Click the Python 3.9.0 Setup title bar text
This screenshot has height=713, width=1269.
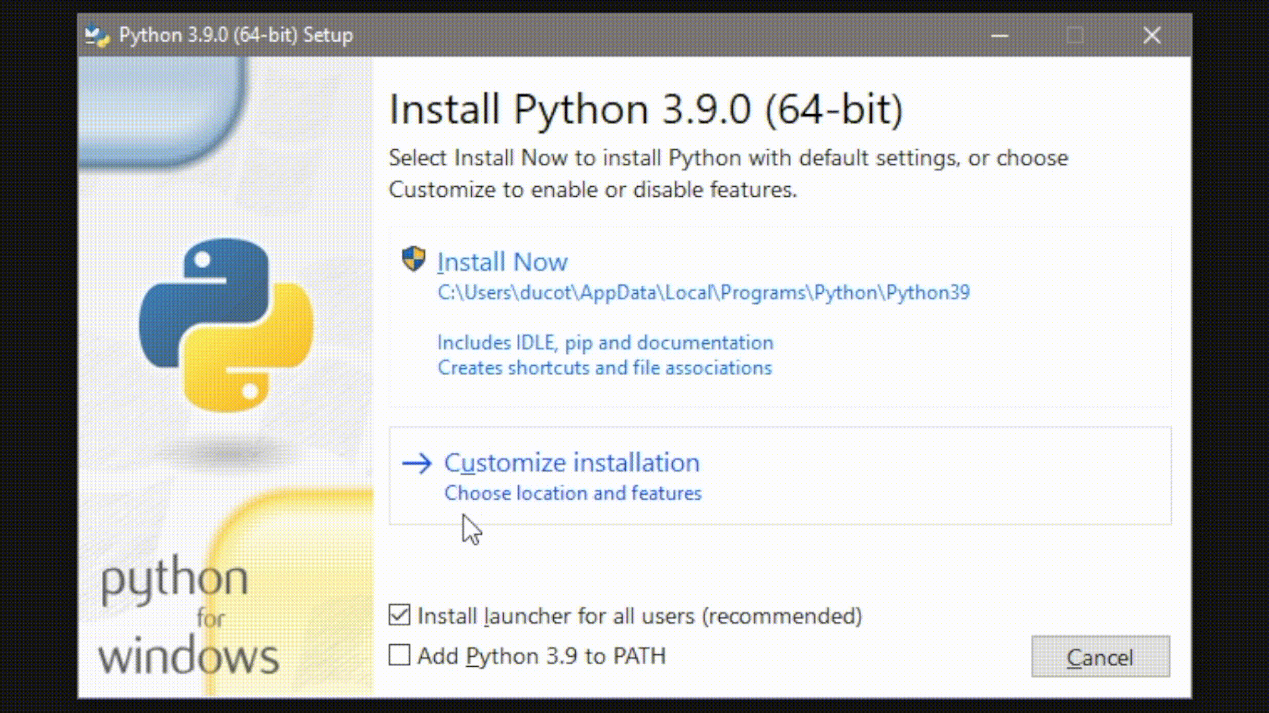pos(235,35)
